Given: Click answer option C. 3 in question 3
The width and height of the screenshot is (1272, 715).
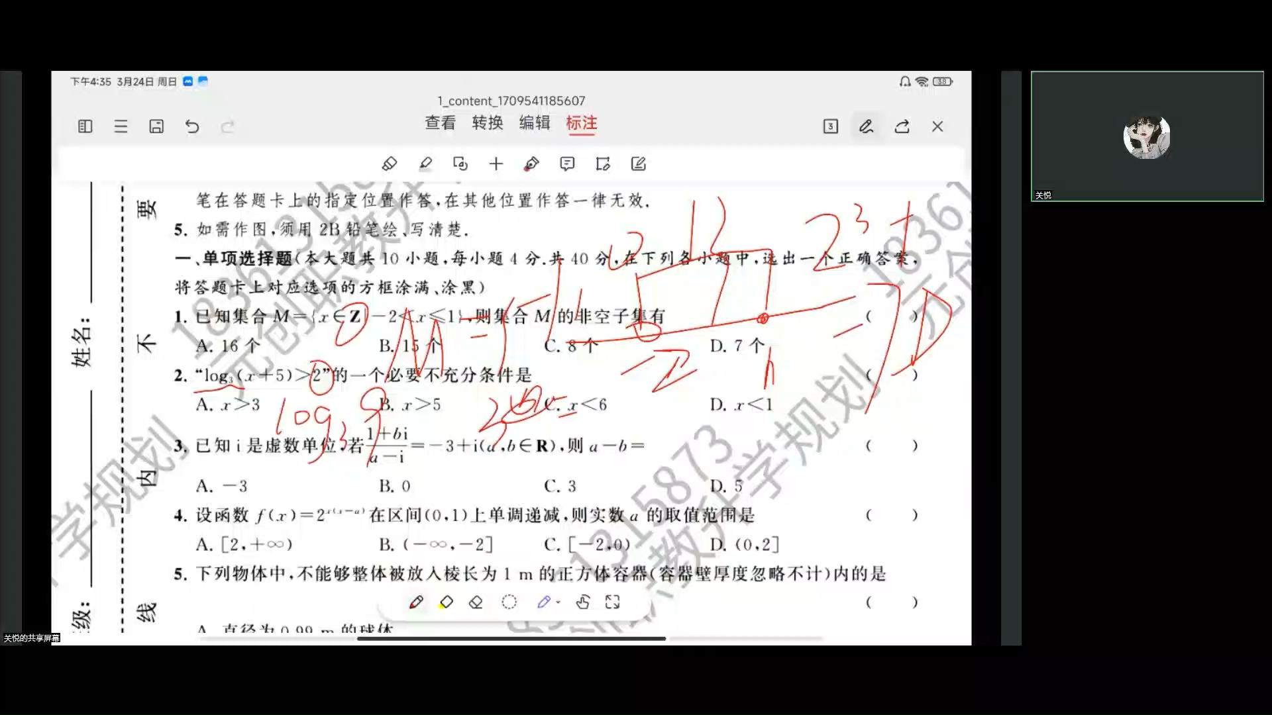Looking at the screenshot, I should pyautogui.click(x=560, y=486).
